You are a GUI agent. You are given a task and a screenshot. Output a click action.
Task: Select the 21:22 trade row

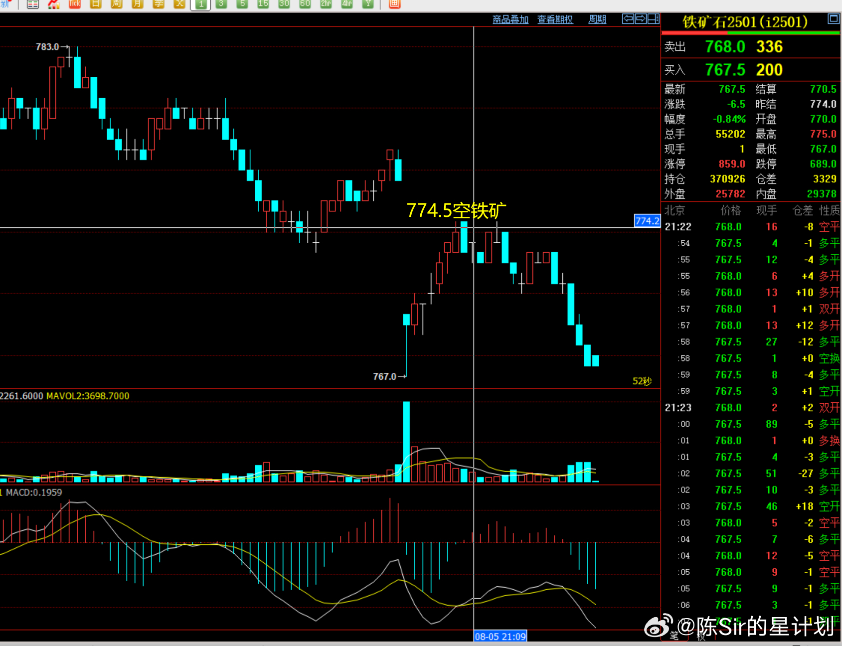751,227
